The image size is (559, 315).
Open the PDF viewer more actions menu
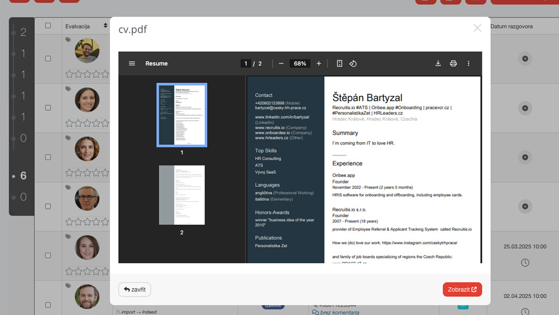click(x=468, y=63)
